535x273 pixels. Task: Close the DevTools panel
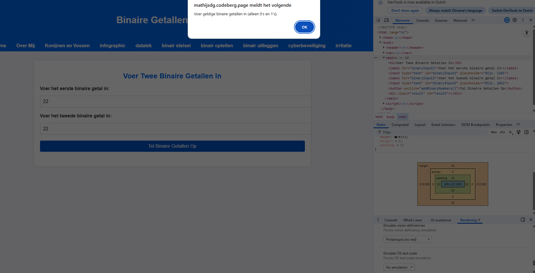[x=531, y=20]
